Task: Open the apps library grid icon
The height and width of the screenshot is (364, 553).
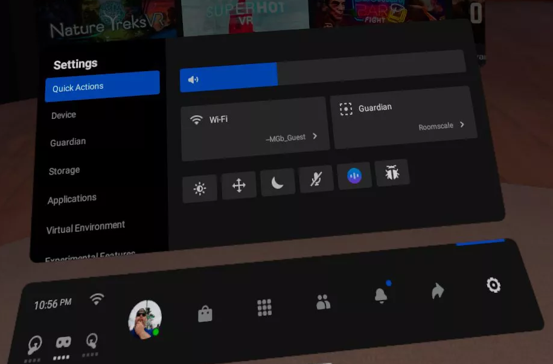Action: point(264,308)
